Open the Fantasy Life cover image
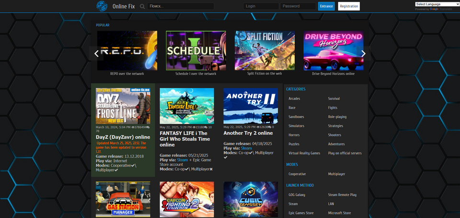Image resolution: width=460 pixels, height=218 pixels. point(187,106)
